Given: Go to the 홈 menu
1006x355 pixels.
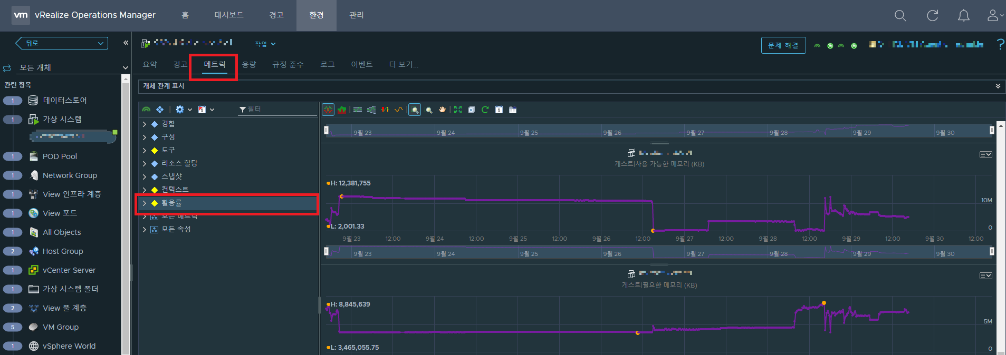Looking at the screenshot, I should coord(185,15).
